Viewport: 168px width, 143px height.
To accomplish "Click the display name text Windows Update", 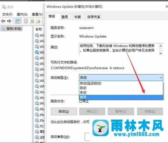I will point(93,37).
